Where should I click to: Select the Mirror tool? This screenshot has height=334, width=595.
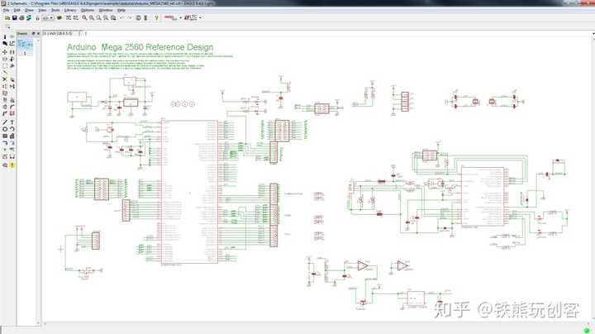(x=5, y=60)
